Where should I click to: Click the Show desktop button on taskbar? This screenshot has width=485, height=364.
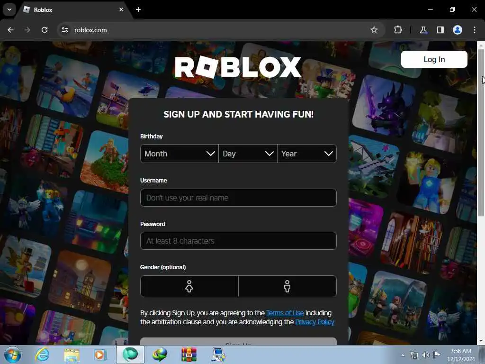coord(482,355)
